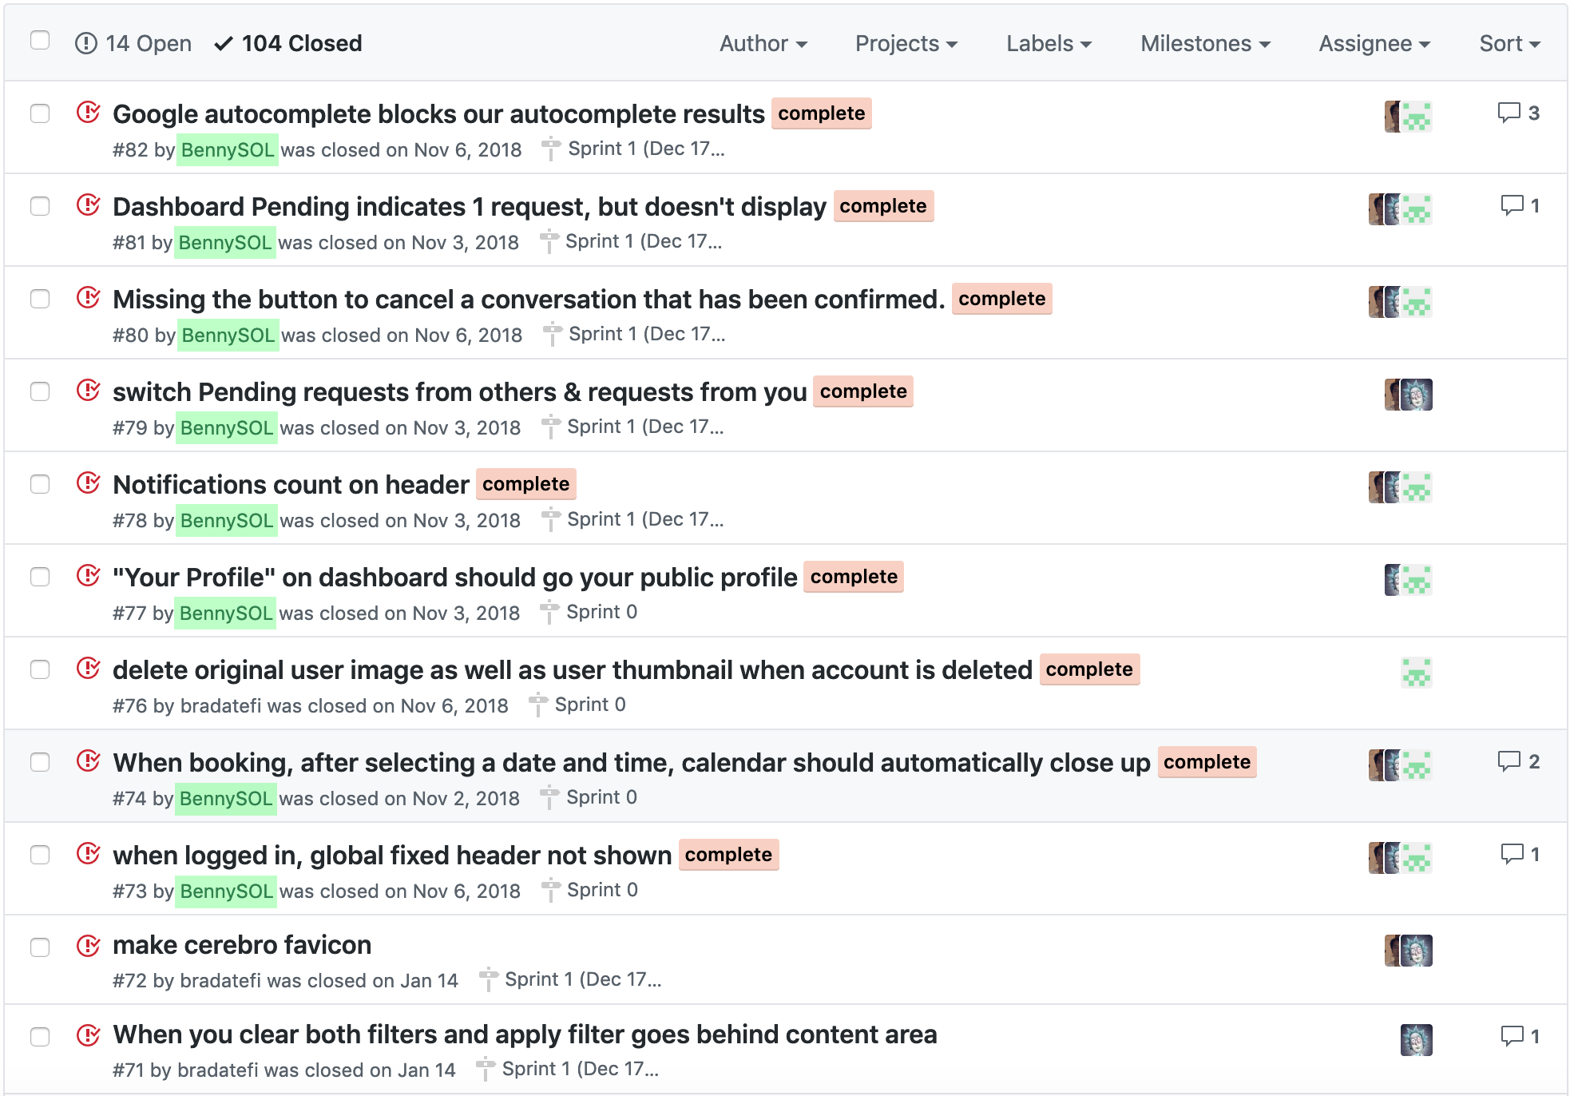Click the closed-issue icon beside 'make cerebro favicon'

[88, 946]
